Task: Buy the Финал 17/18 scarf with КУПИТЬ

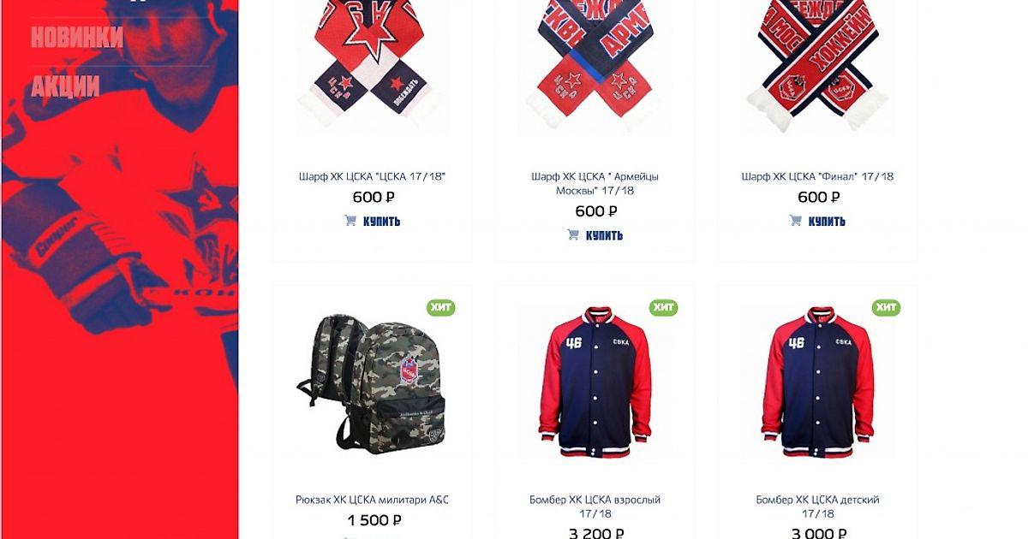Action: pos(827,221)
